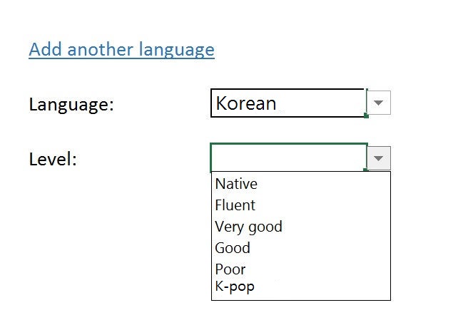
Task: Choose Native from the Level list
Action: [236, 184]
